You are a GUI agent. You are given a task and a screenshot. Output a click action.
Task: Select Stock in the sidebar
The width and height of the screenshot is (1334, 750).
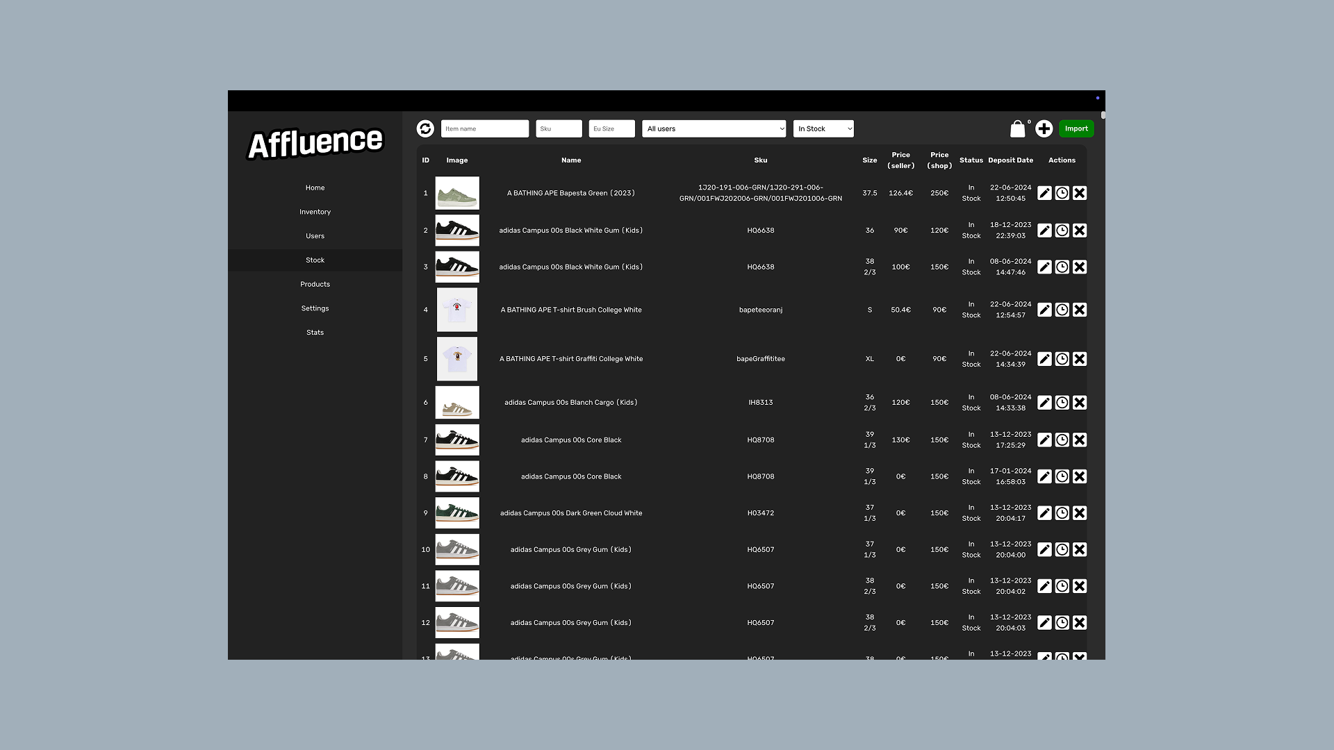pyautogui.click(x=315, y=260)
